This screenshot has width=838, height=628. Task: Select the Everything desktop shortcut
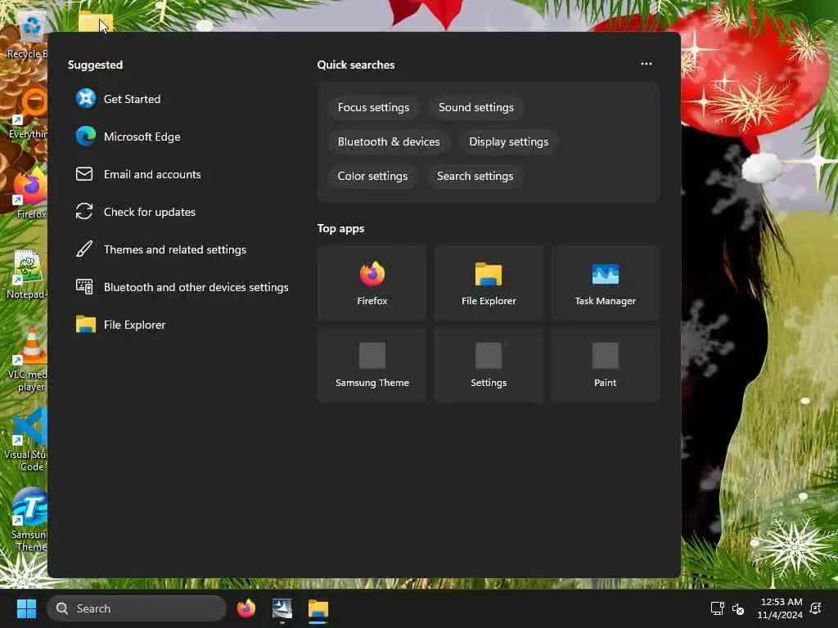[28, 114]
